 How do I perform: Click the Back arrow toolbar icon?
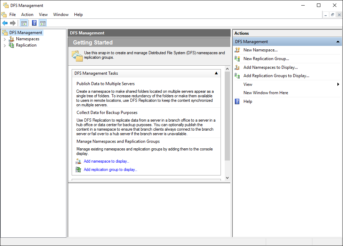coord(5,23)
